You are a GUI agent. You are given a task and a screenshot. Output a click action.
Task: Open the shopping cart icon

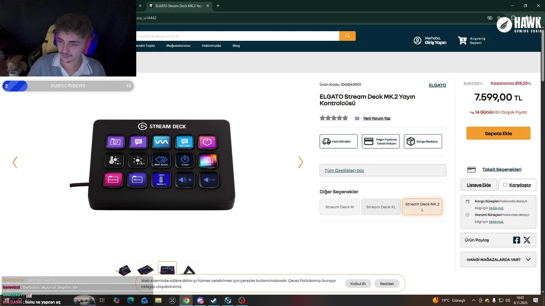click(x=462, y=40)
